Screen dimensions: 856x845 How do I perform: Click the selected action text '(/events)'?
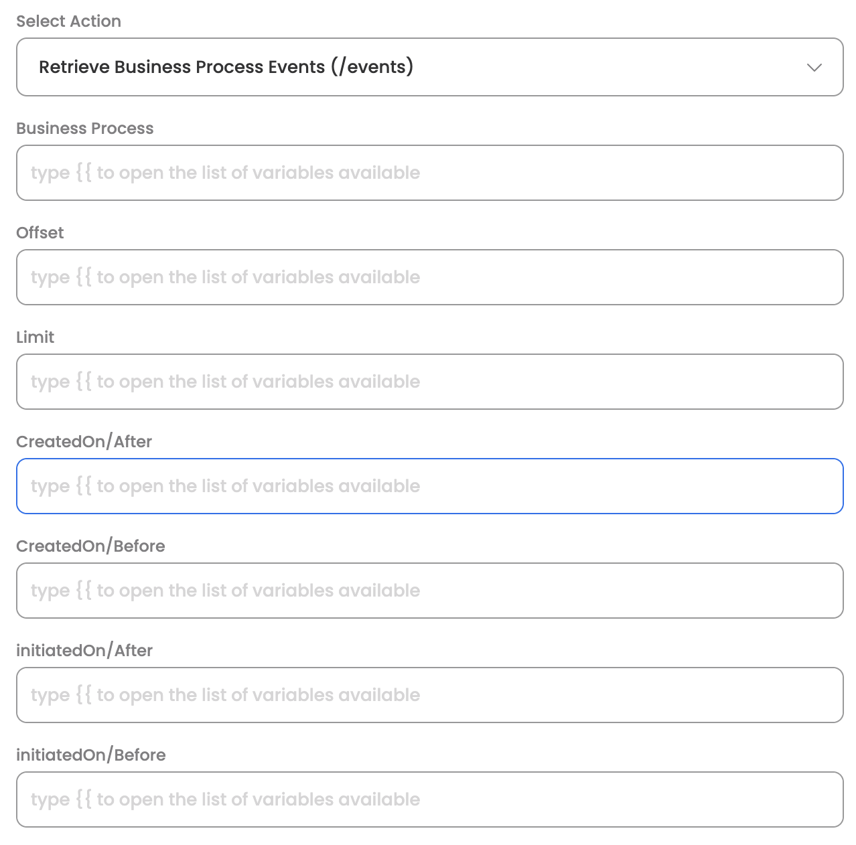[372, 67]
